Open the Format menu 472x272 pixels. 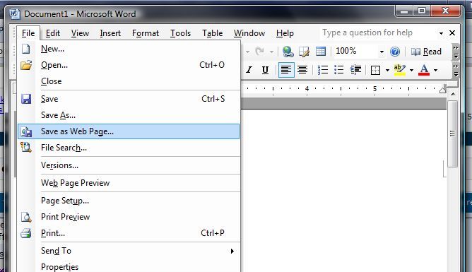[146, 33]
